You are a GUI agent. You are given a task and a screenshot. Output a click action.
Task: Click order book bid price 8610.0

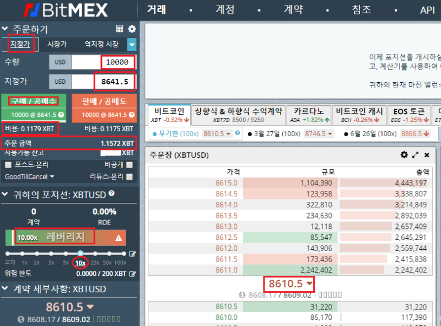[227, 317]
